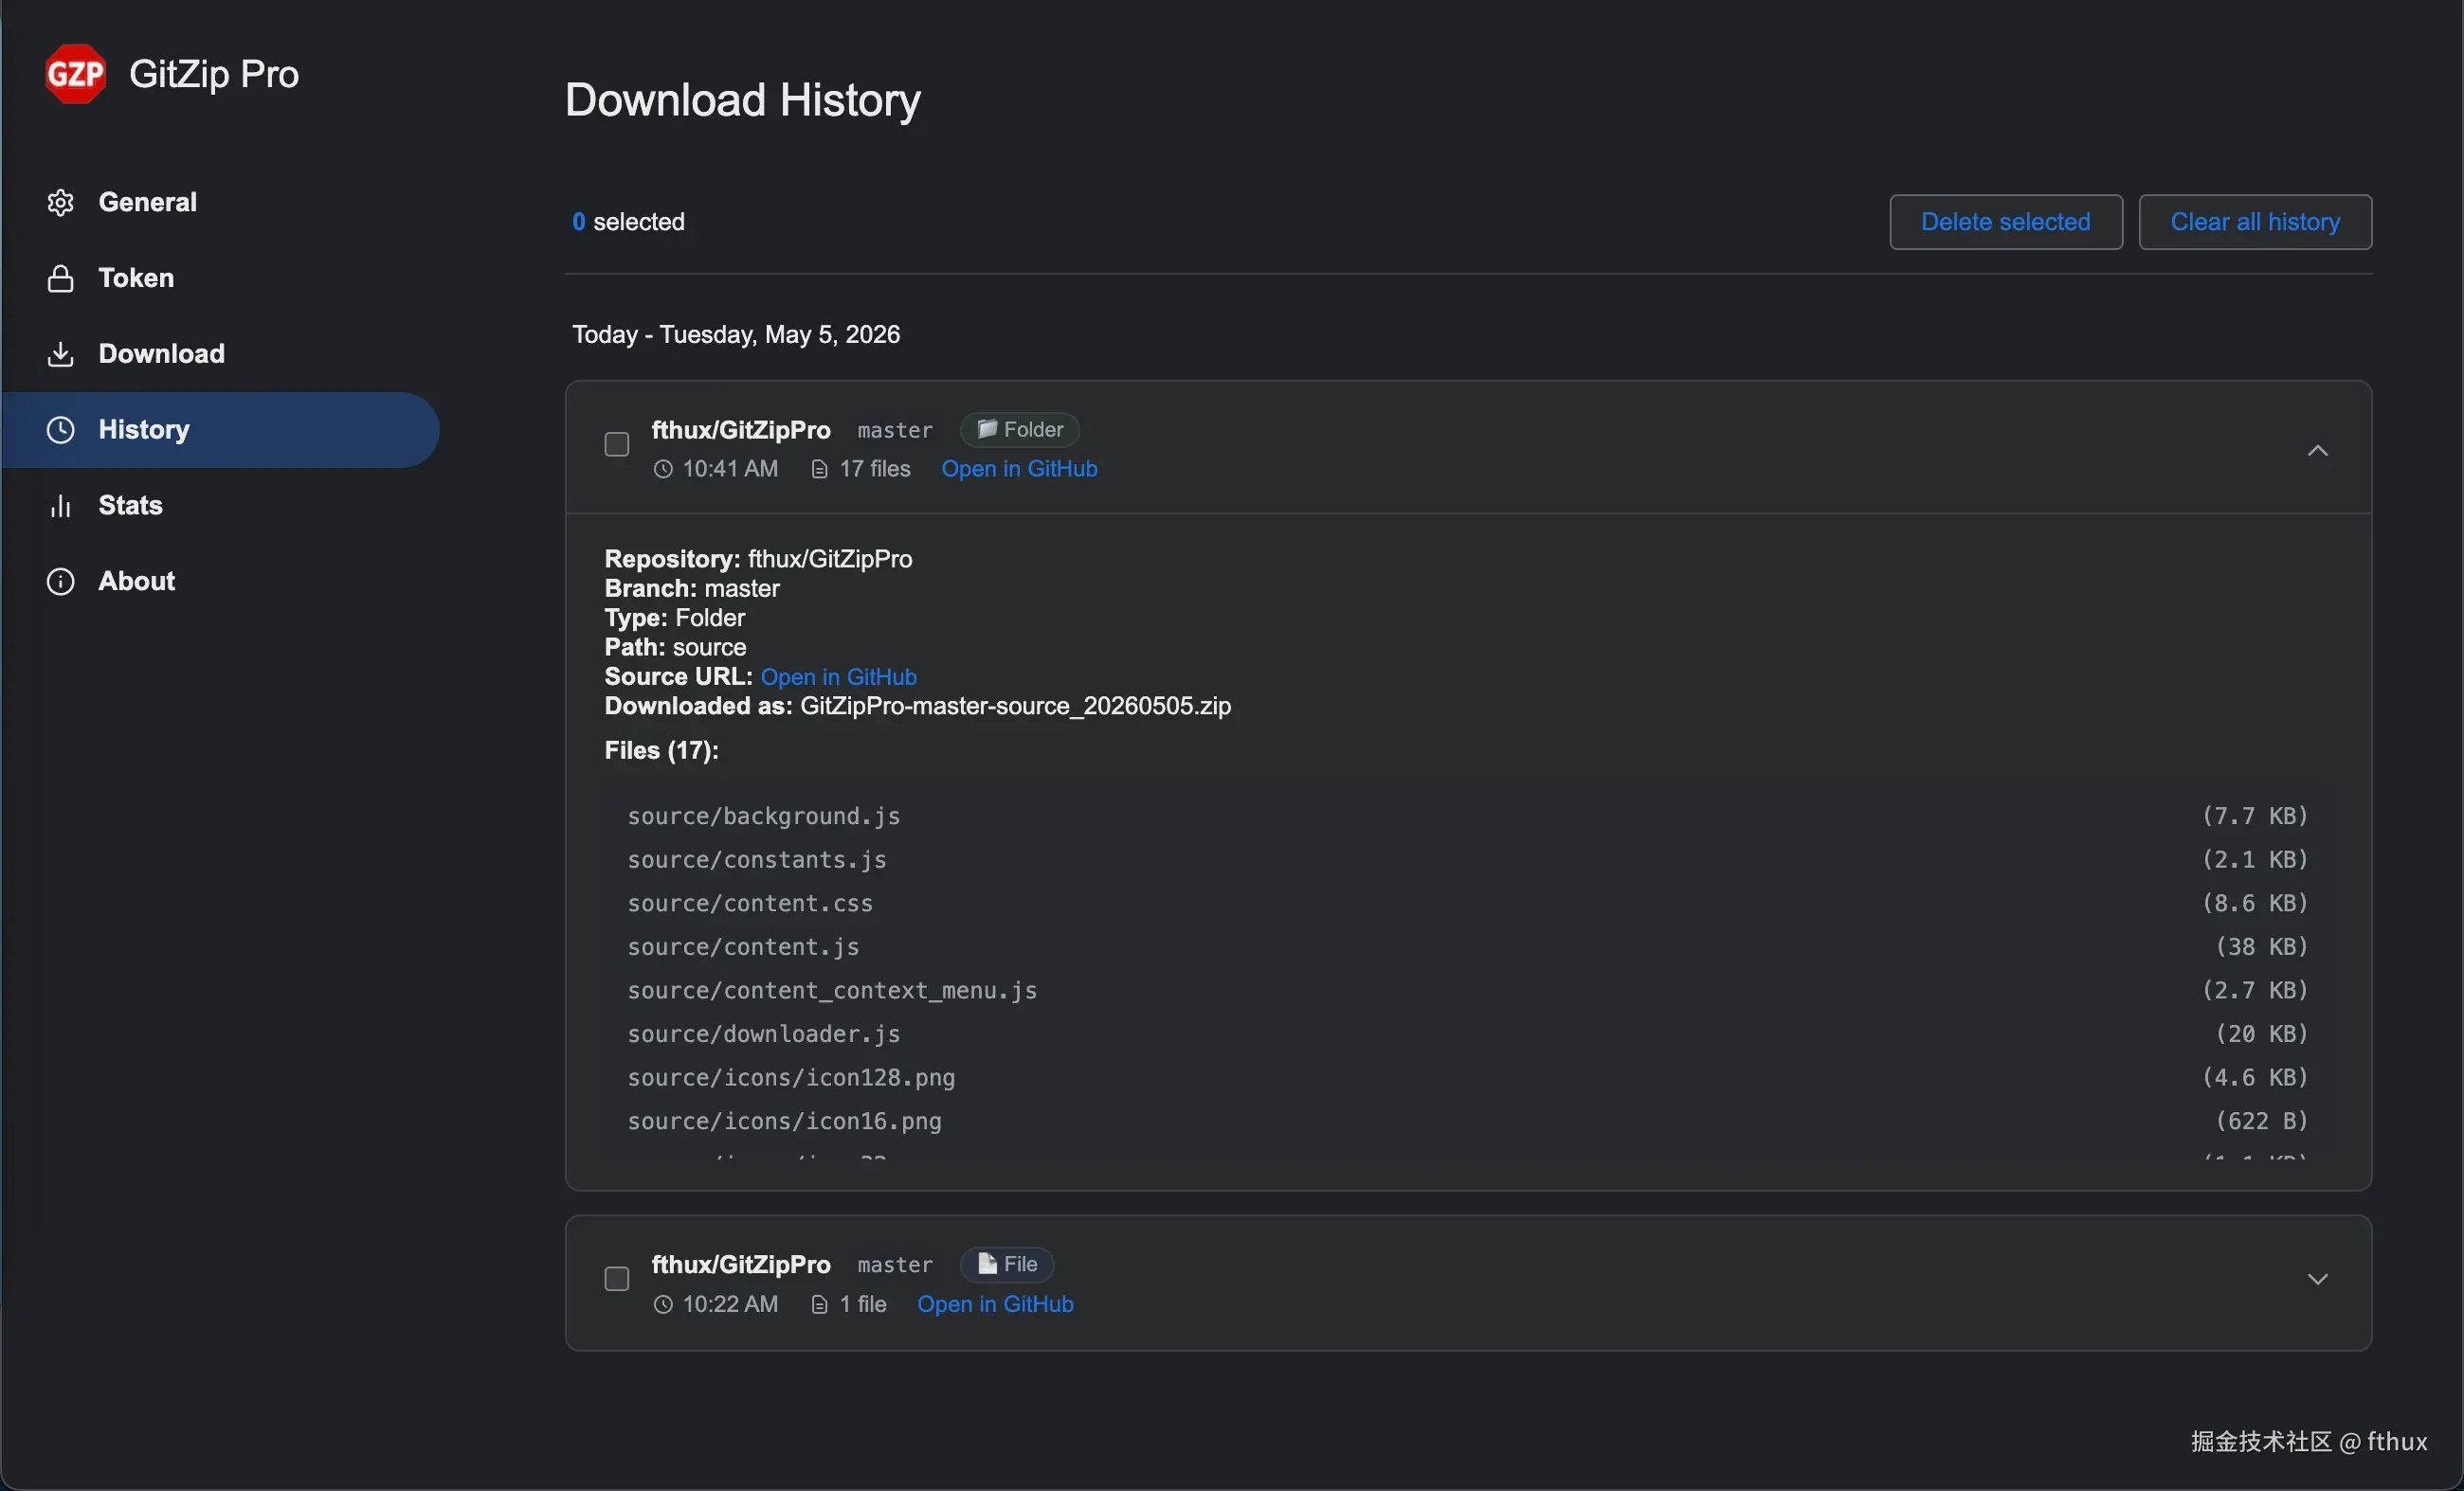This screenshot has height=1491, width=2464.
Task: Click the file icon beside 17 files
Action: click(820, 470)
